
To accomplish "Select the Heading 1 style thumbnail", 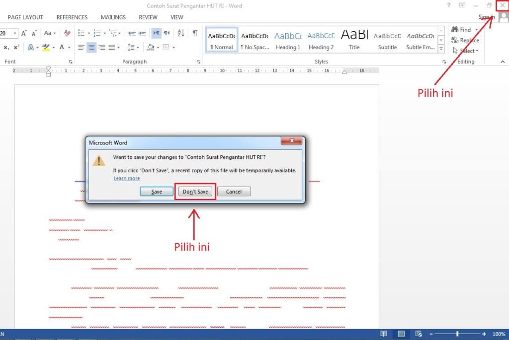I will click(288, 40).
